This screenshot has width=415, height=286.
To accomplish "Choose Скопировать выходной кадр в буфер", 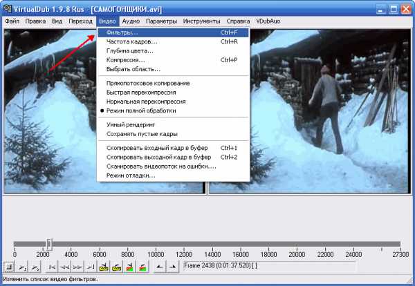I will (x=174, y=158).
